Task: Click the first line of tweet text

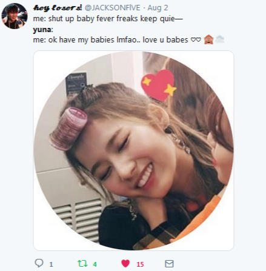Action: [x=108, y=19]
